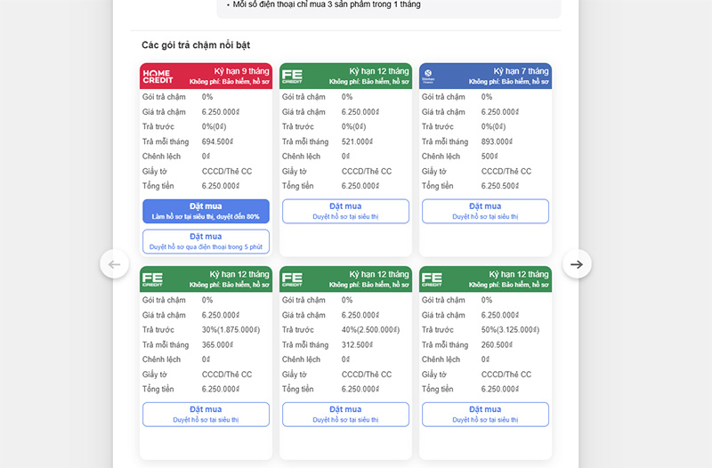Viewport: 712px width, 468px height.
Task: Click the Home Credit logo
Action: tap(158, 77)
